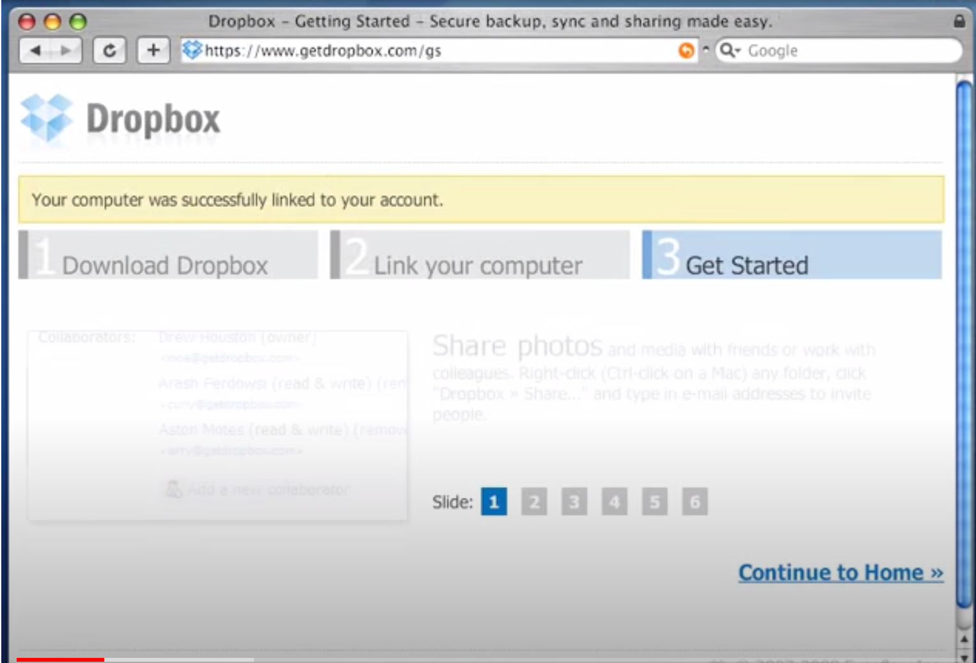The height and width of the screenshot is (663, 976).
Task: Click the URL address field
Action: pos(439,51)
